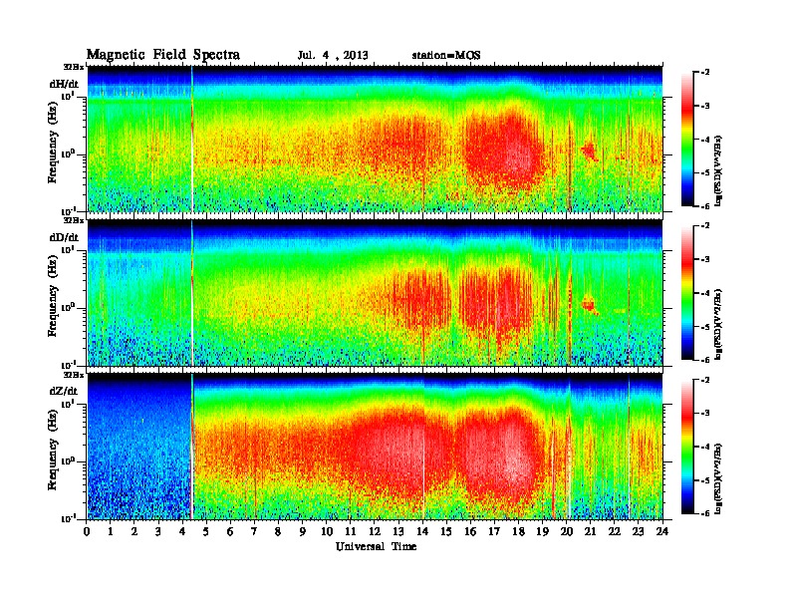Click the hour 16 tick label on Universal Time axis
This screenshot has width=789, height=610.
470,531
